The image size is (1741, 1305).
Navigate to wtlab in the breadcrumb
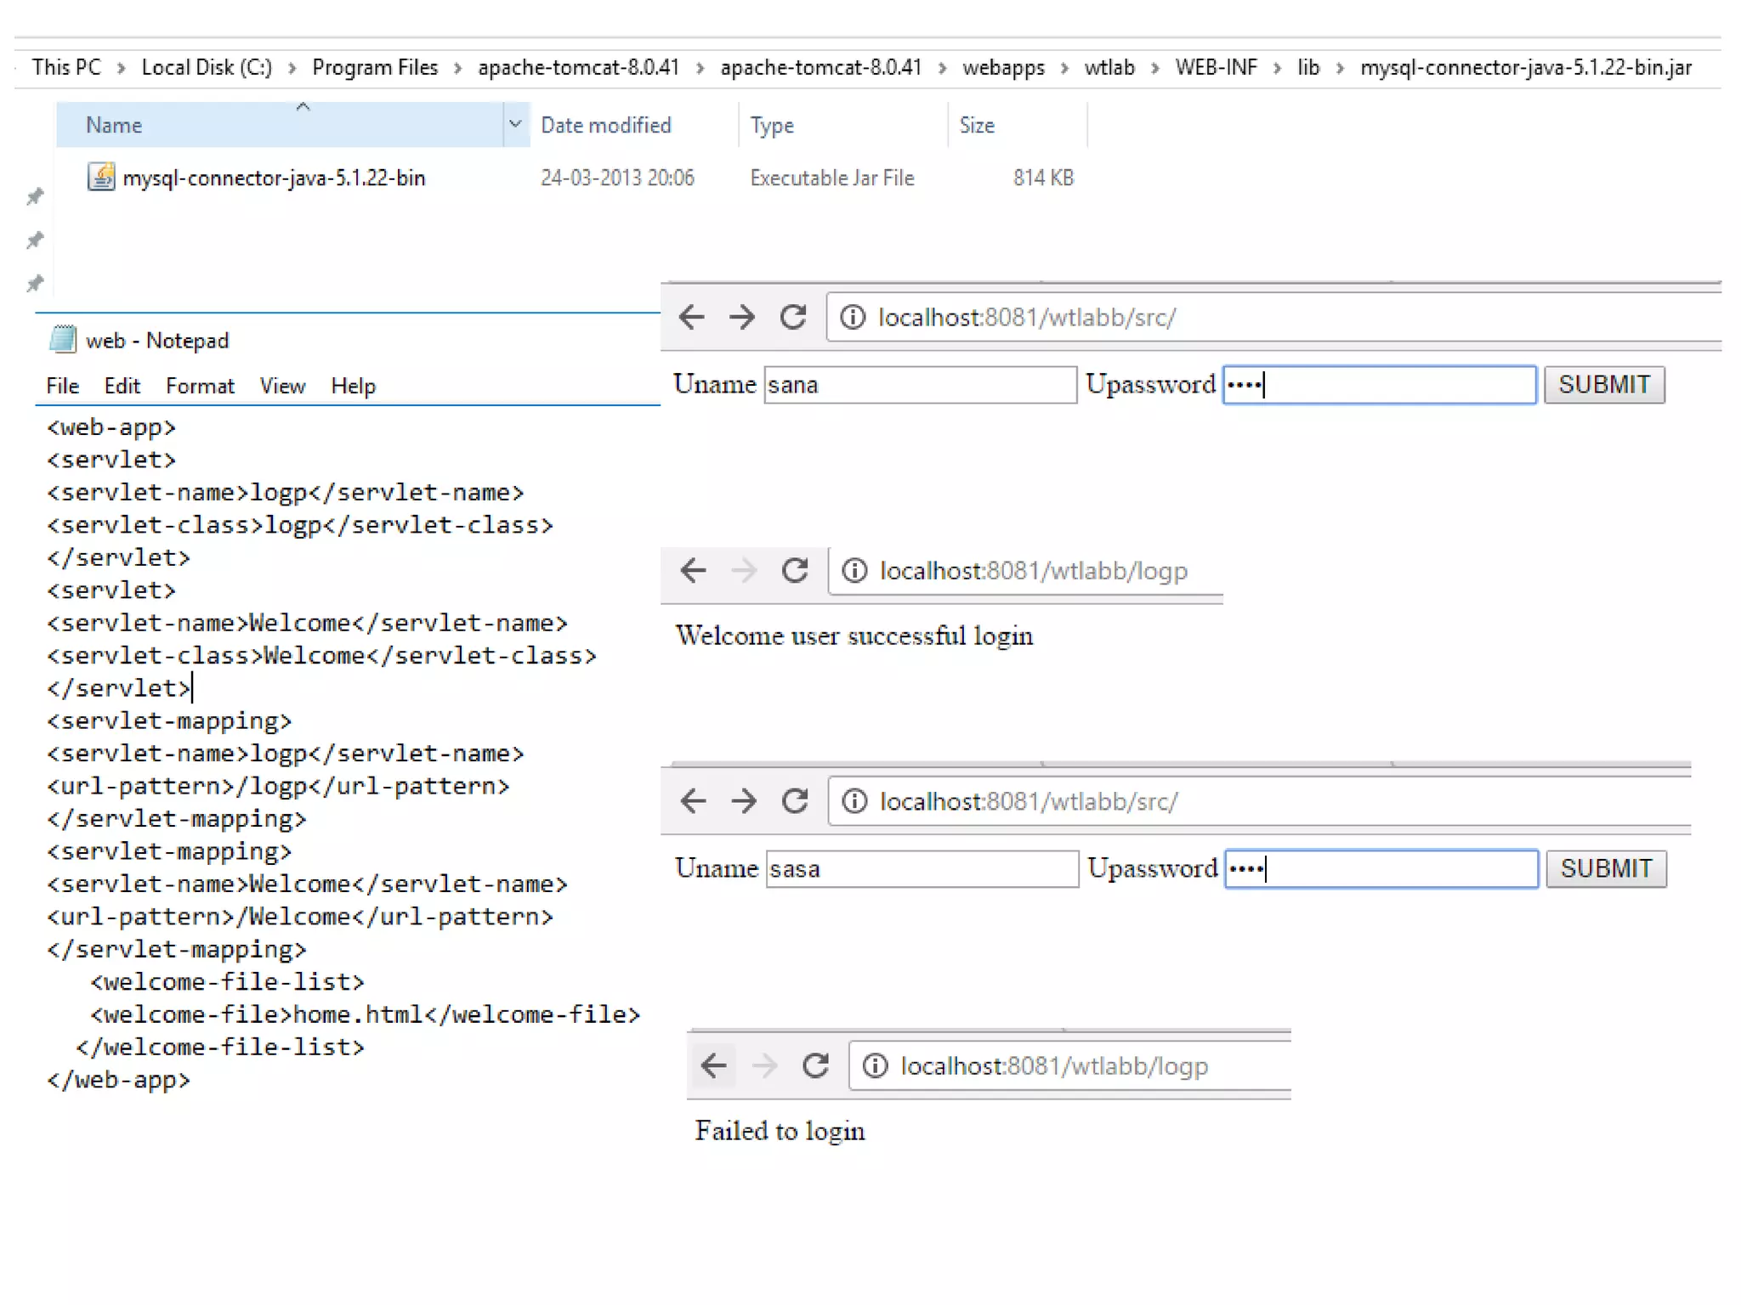[x=1109, y=67]
